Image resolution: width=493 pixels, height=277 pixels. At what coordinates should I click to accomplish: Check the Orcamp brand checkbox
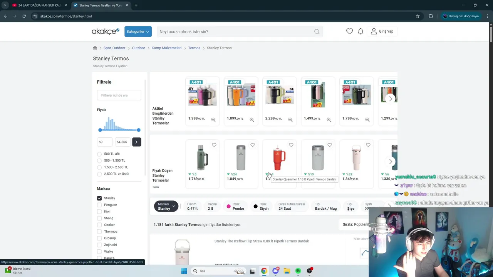99,238
